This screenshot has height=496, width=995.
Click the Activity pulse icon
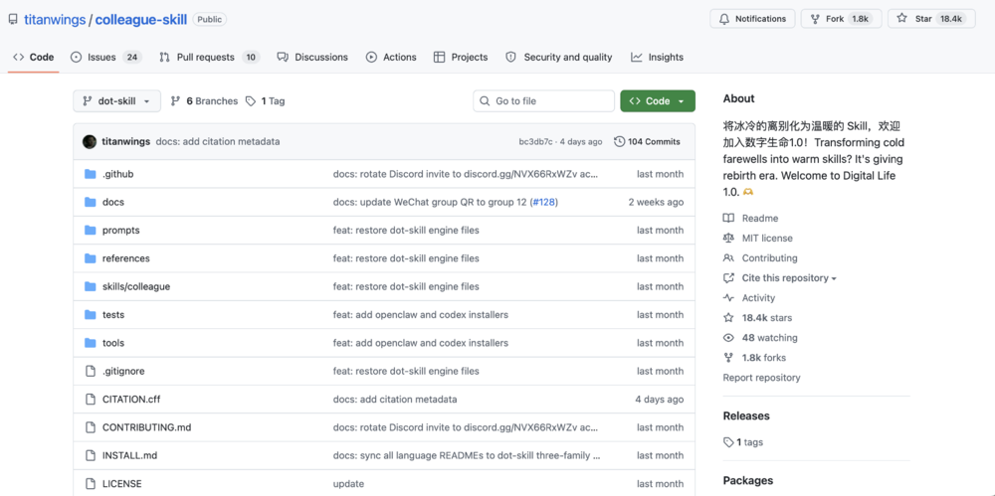click(x=728, y=298)
